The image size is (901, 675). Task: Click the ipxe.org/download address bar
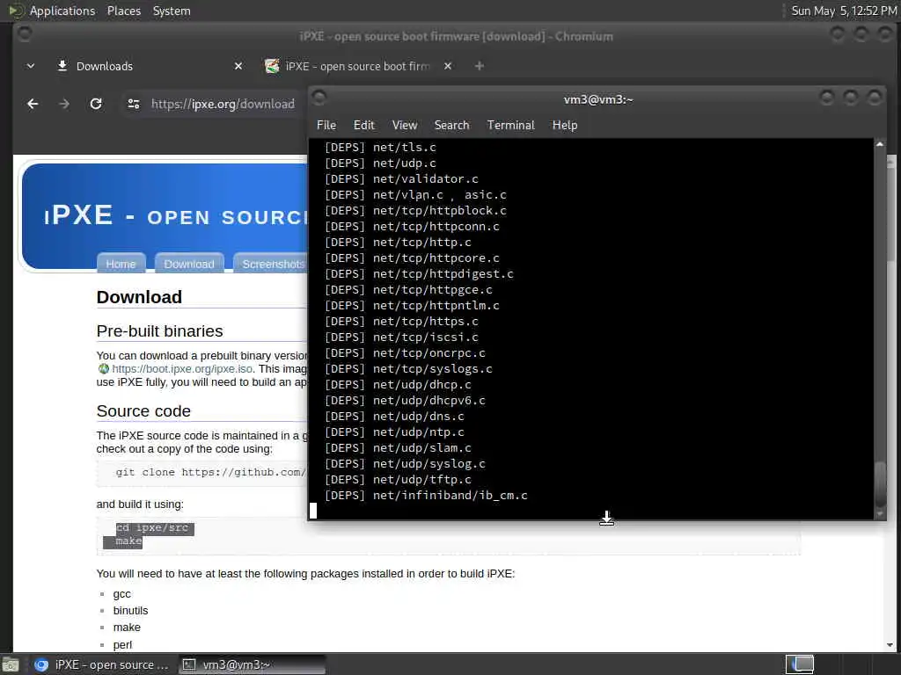223,104
